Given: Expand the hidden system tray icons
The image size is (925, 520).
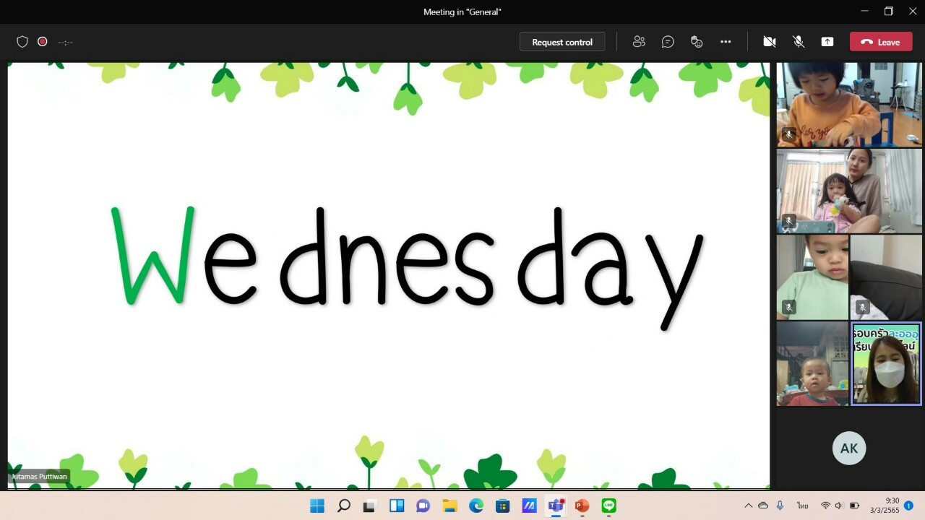Looking at the screenshot, I should coord(748,506).
